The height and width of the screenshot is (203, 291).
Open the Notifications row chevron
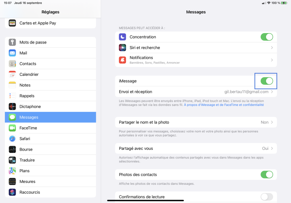272,60
